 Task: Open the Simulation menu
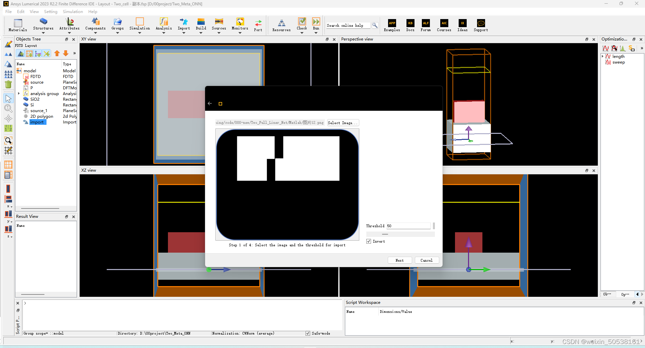[x=73, y=11]
